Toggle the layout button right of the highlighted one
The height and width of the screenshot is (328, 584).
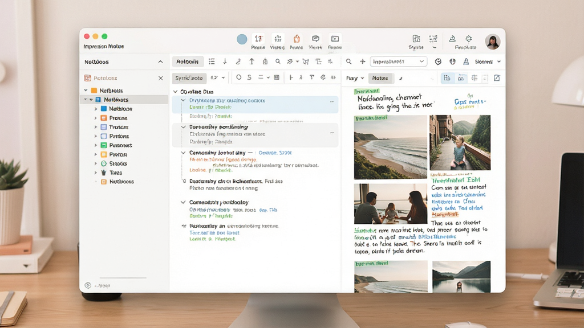(x=461, y=78)
